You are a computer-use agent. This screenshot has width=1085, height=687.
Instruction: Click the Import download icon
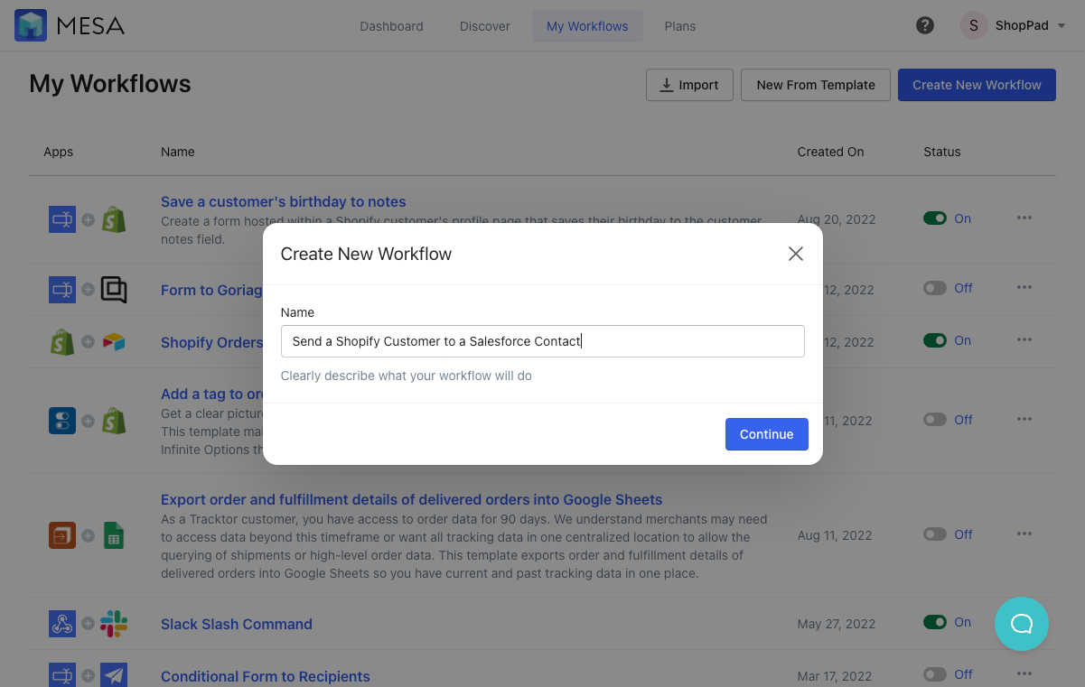667,85
